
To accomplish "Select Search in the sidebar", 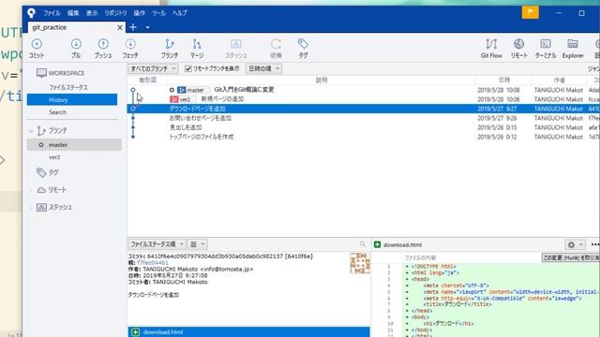I will (x=57, y=112).
